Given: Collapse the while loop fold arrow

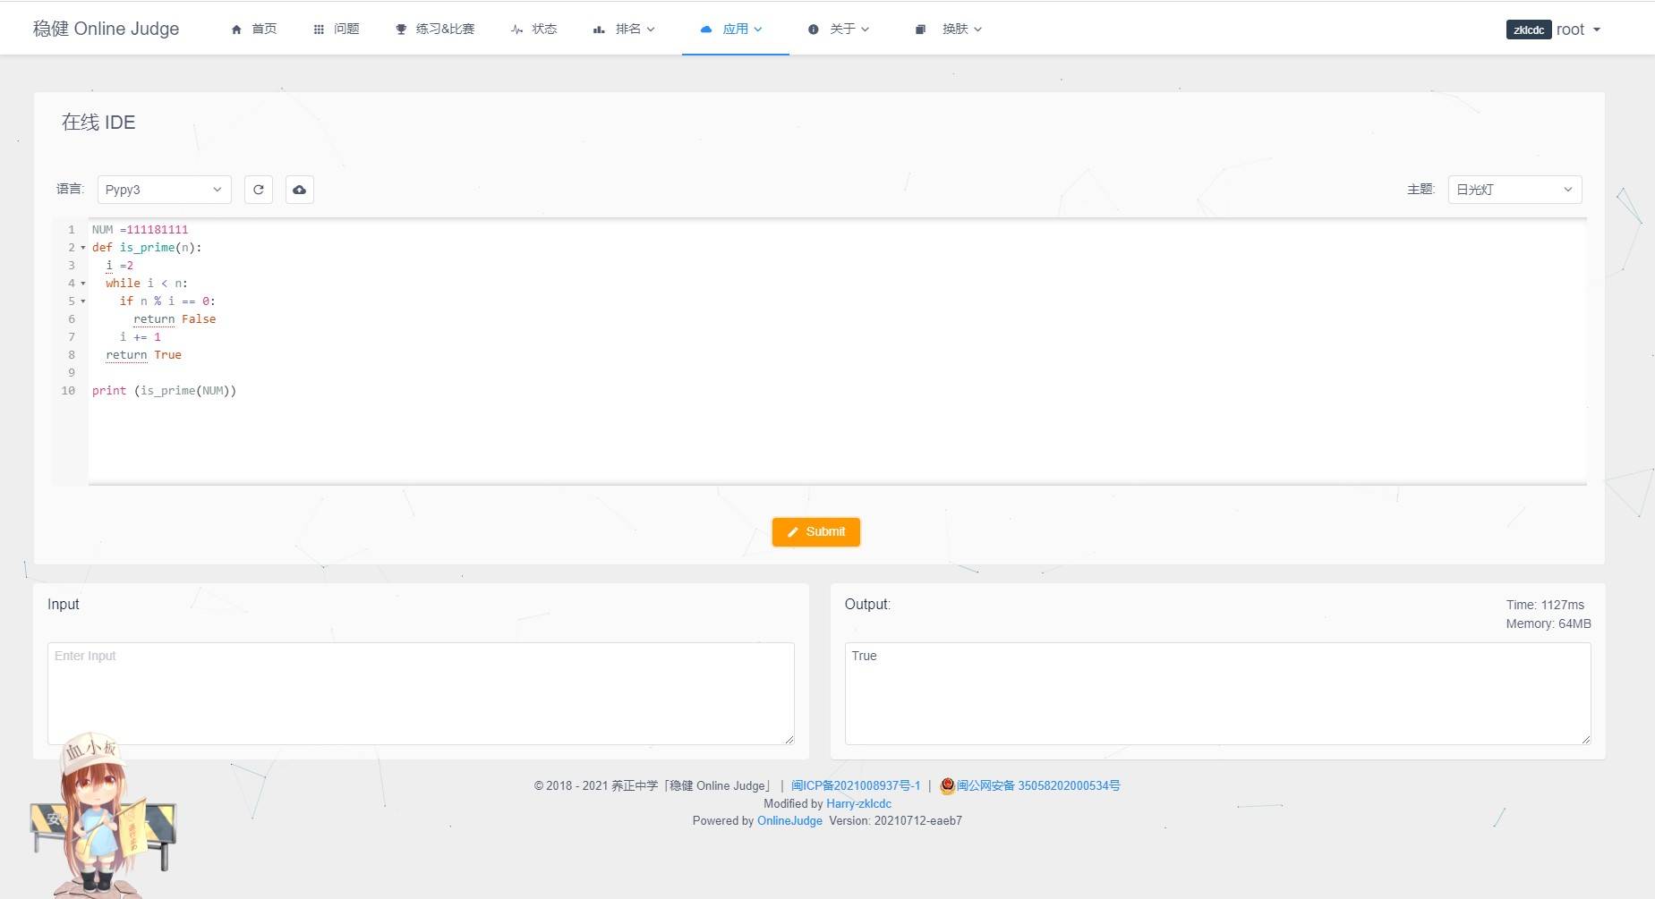Looking at the screenshot, I should pyautogui.click(x=83, y=284).
